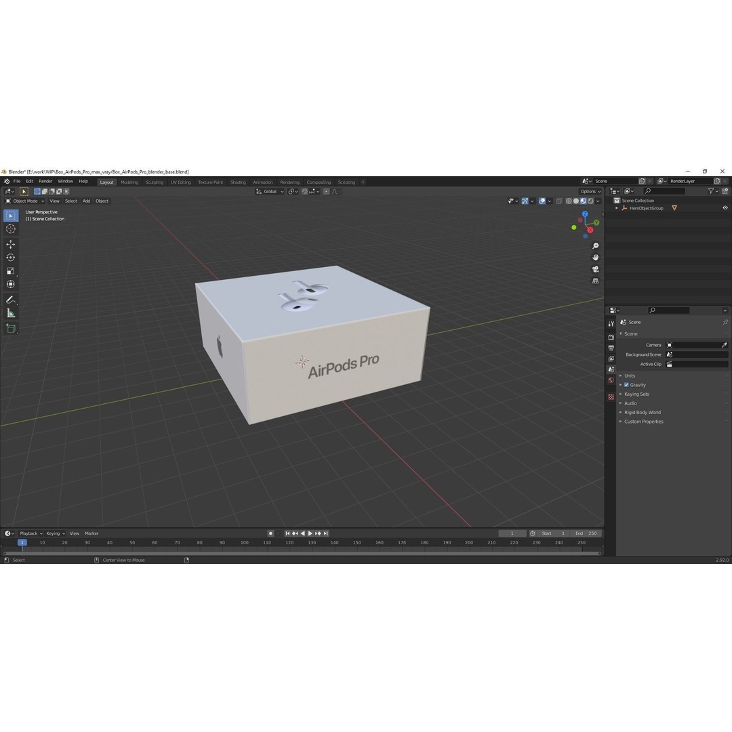This screenshot has width=732, height=732.
Task: Select the Measure tool
Action: [x=11, y=313]
